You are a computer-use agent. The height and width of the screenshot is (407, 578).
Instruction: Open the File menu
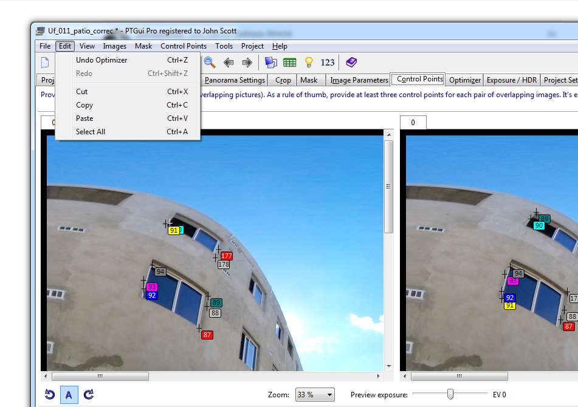pyautogui.click(x=45, y=46)
